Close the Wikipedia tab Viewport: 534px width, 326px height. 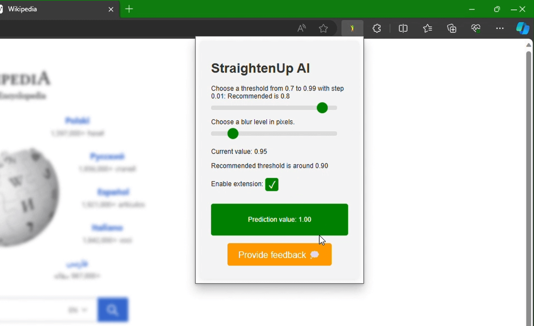pyautogui.click(x=111, y=9)
